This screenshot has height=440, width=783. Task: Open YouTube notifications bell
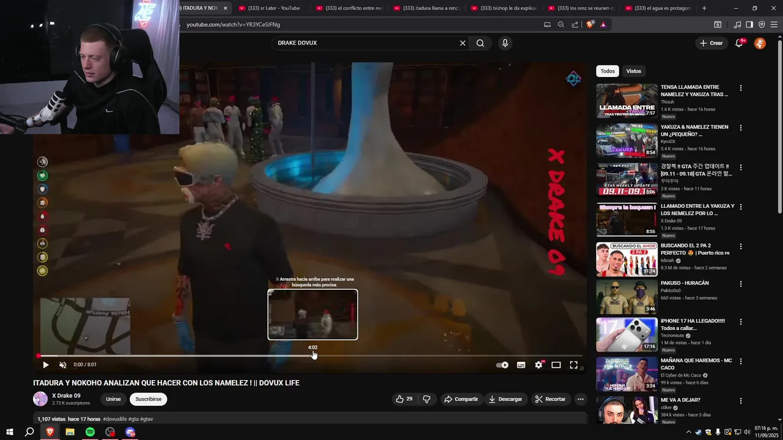[739, 43]
